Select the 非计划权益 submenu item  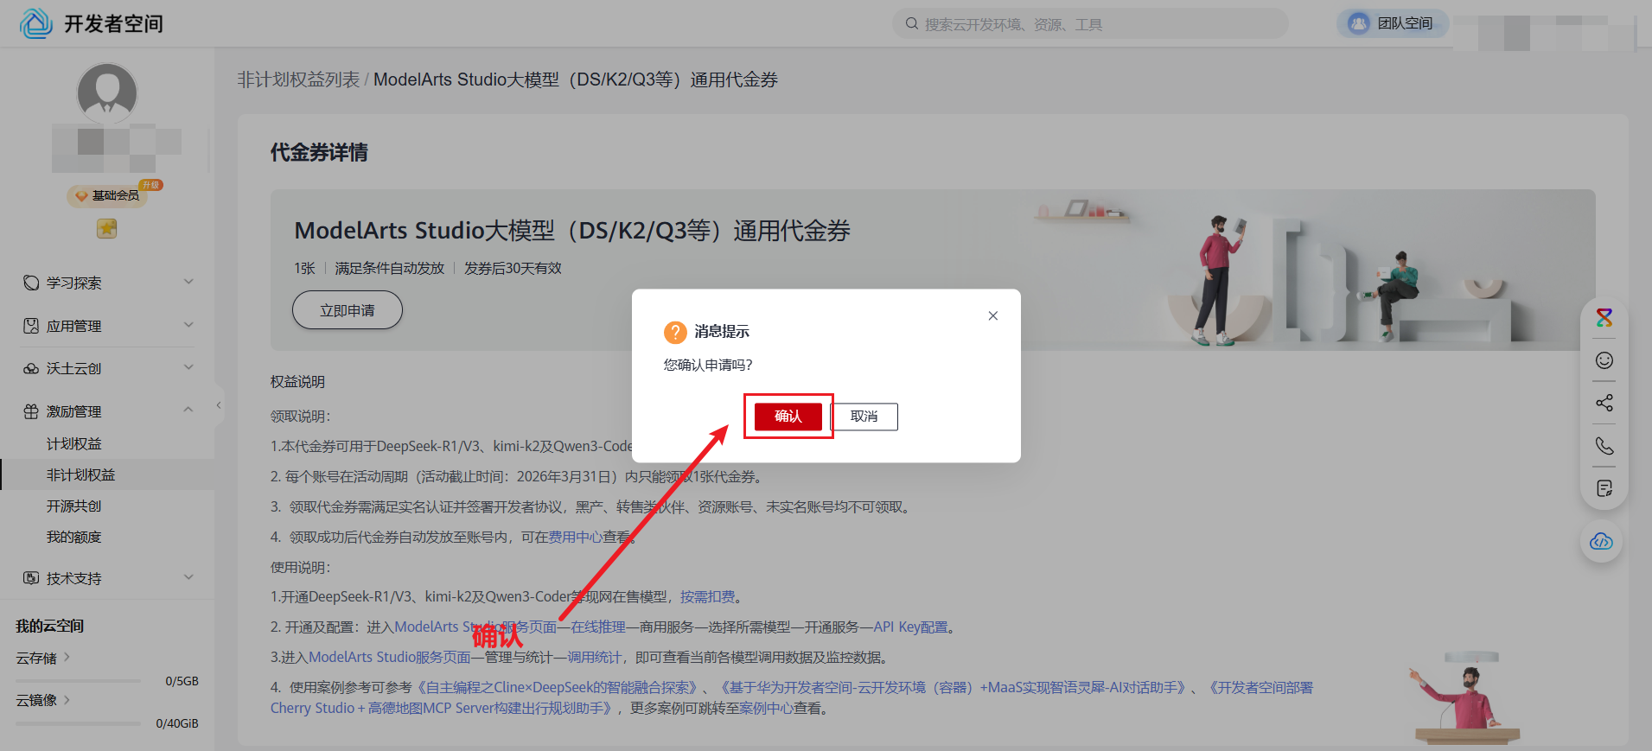[x=107, y=474]
